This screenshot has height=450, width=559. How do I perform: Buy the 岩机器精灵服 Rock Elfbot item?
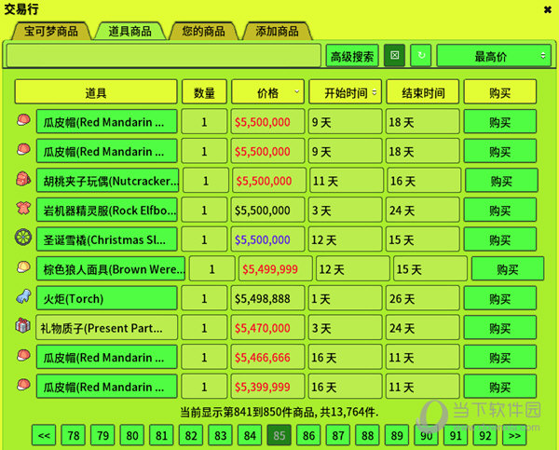(500, 210)
